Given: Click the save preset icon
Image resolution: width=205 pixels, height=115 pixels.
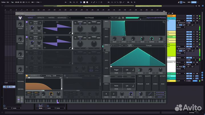Looking at the screenshot, I should (x=119, y=18).
